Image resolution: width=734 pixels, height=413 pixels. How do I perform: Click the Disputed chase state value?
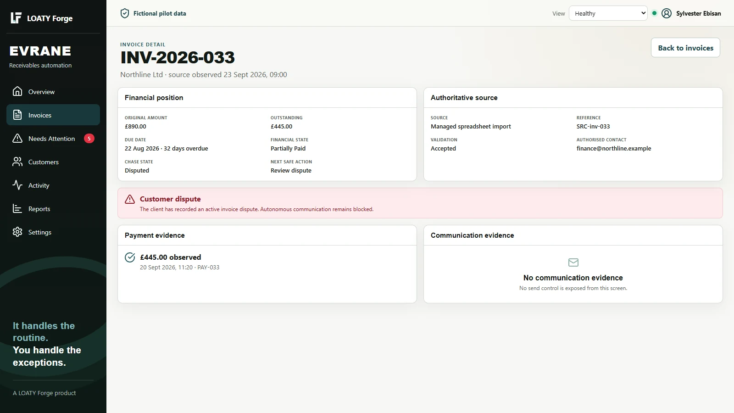click(x=137, y=171)
